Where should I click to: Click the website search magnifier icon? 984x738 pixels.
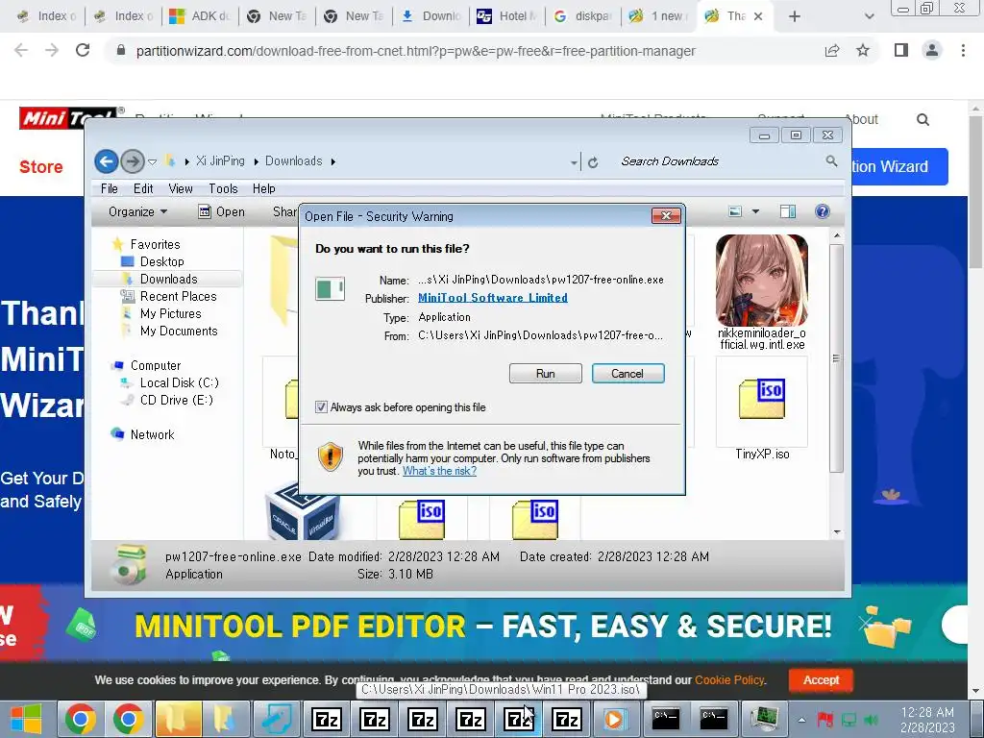tap(922, 119)
